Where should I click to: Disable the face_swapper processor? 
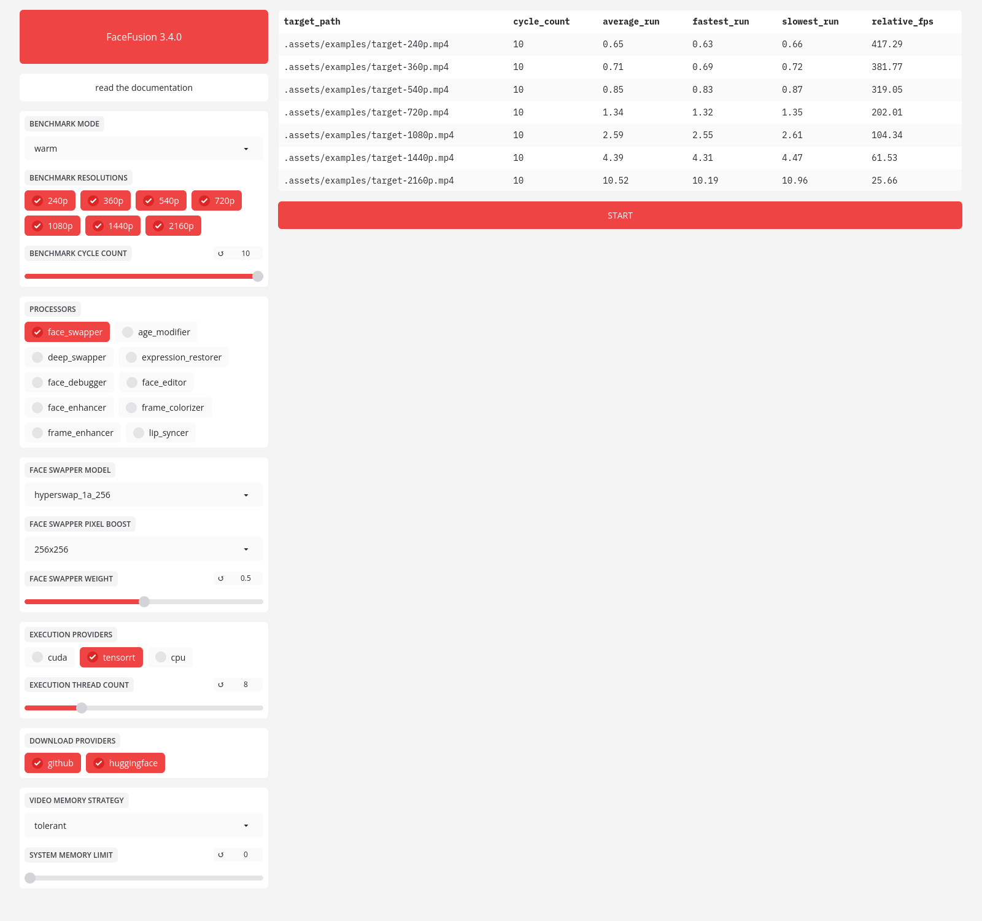coord(68,332)
